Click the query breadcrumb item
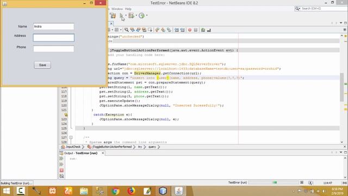Viewport: 348px width, 196px height. click(152, 147)
